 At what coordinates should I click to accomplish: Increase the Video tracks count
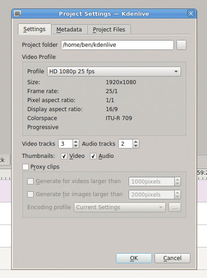[76, 142]
